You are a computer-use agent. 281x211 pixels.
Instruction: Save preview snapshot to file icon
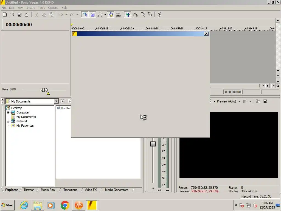pos(266,101)
